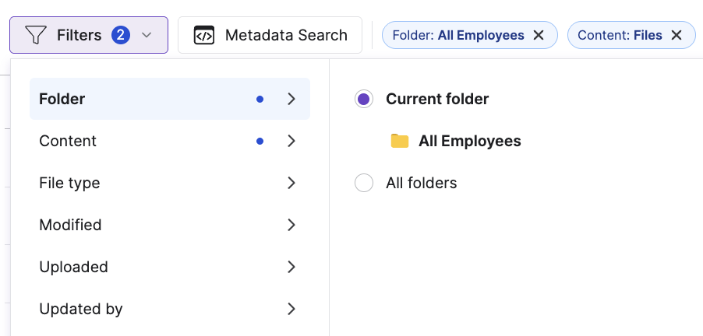Remove the Folder: All Employees filter chip
The width and height of the screenshot is (703, 336).
pyautogui.click(x=539, y=35)
